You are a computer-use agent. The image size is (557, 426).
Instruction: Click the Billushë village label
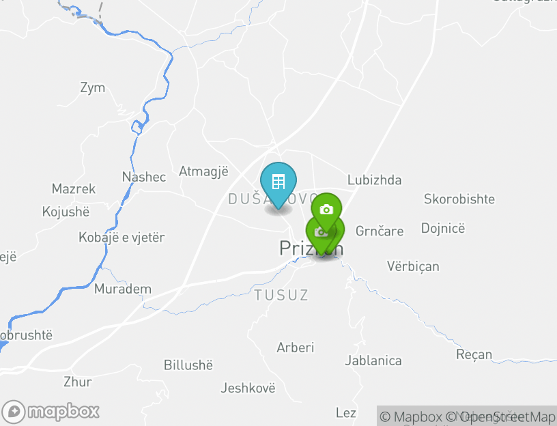tap(188, 365)
